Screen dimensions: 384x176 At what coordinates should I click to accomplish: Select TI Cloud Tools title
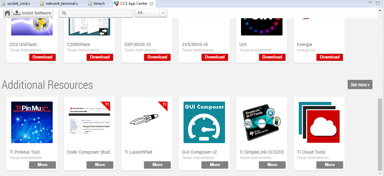311,152
